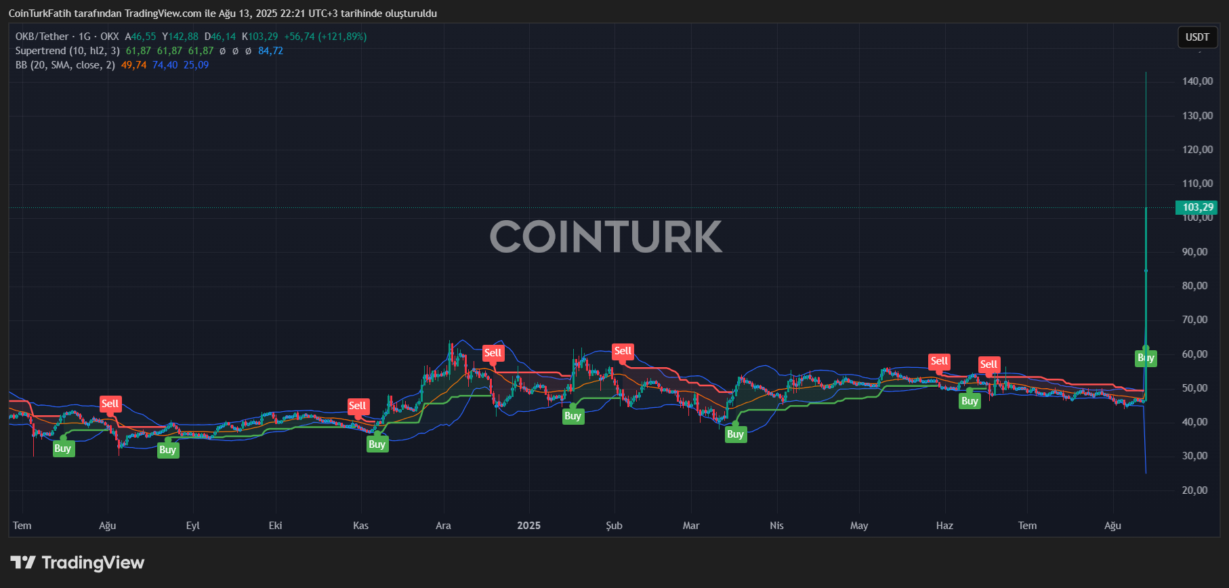The image size is (1229, 588).
Task: Click the 20,00 price axis label
Action: click(1194, 490)
